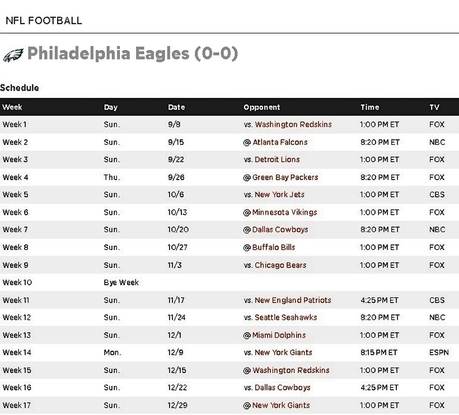Open the Buffalo Bills team link
Viewport: 459px width, 415px height.
(274, 247)
